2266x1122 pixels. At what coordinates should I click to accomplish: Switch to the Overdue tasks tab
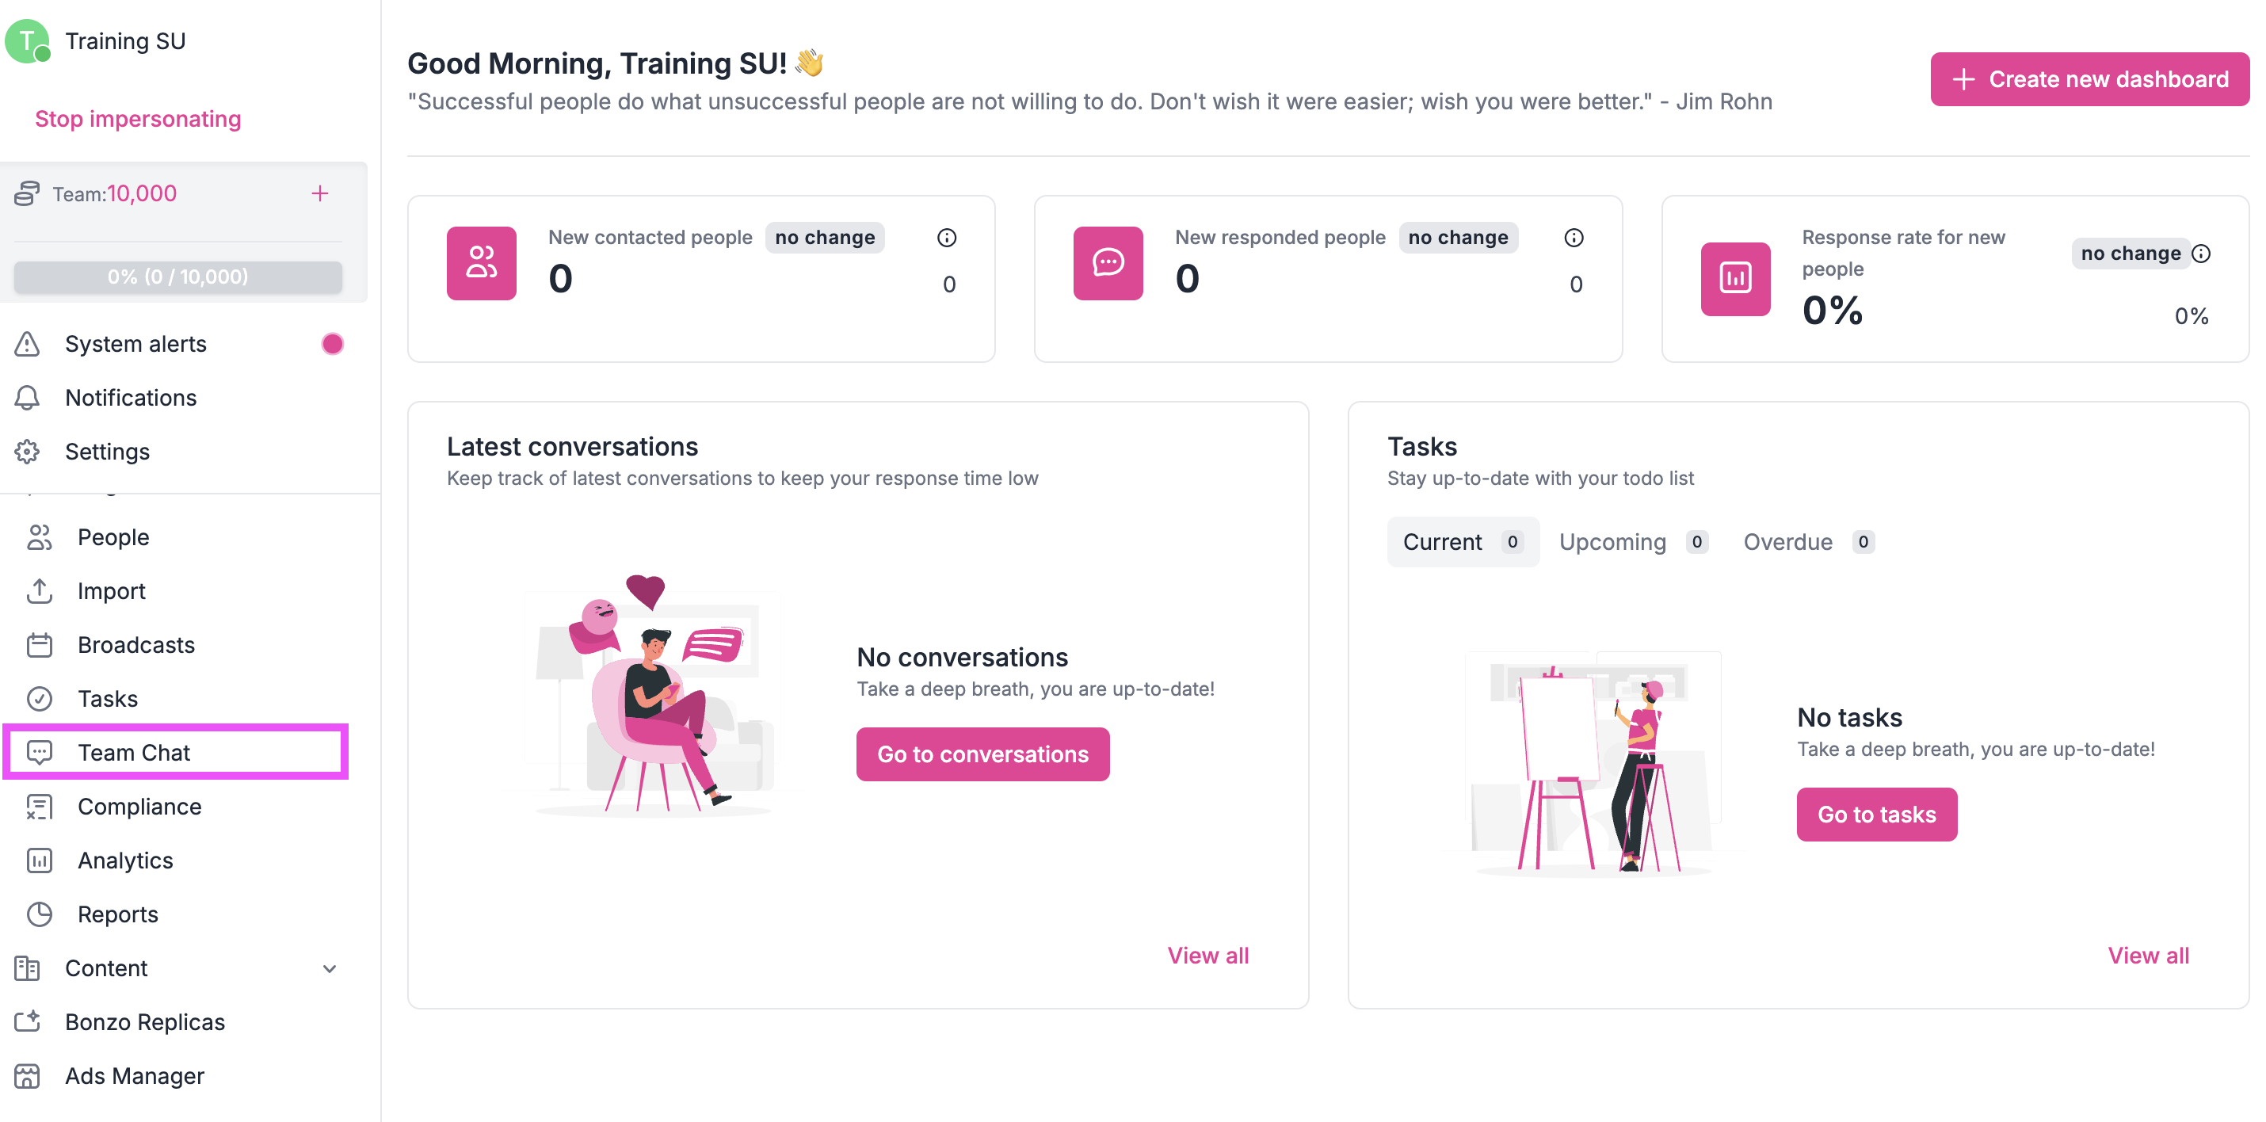click(x=1809, y=542)
